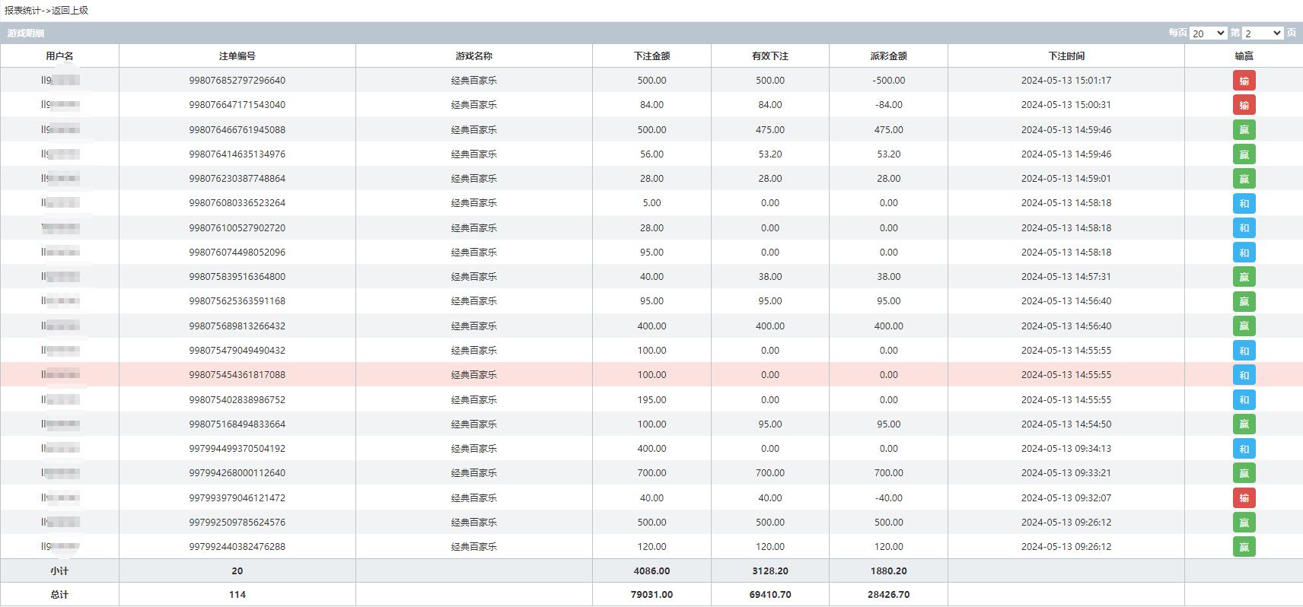Click the bet amount 195.00
Screen dimensions: 1303x607
652,400
